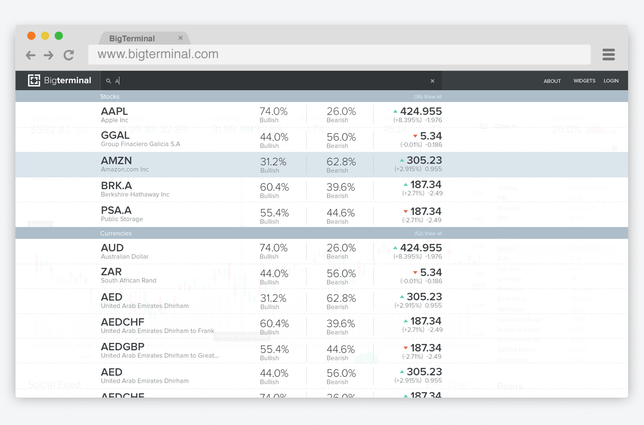This screenshot has width=644, height=425.
Task: Click the GGAL red down arrow
Action: [x=415, y=136]
